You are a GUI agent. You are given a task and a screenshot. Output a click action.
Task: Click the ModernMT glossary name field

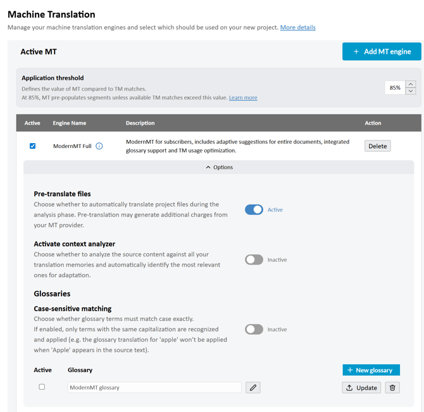(x=154, y=387)
